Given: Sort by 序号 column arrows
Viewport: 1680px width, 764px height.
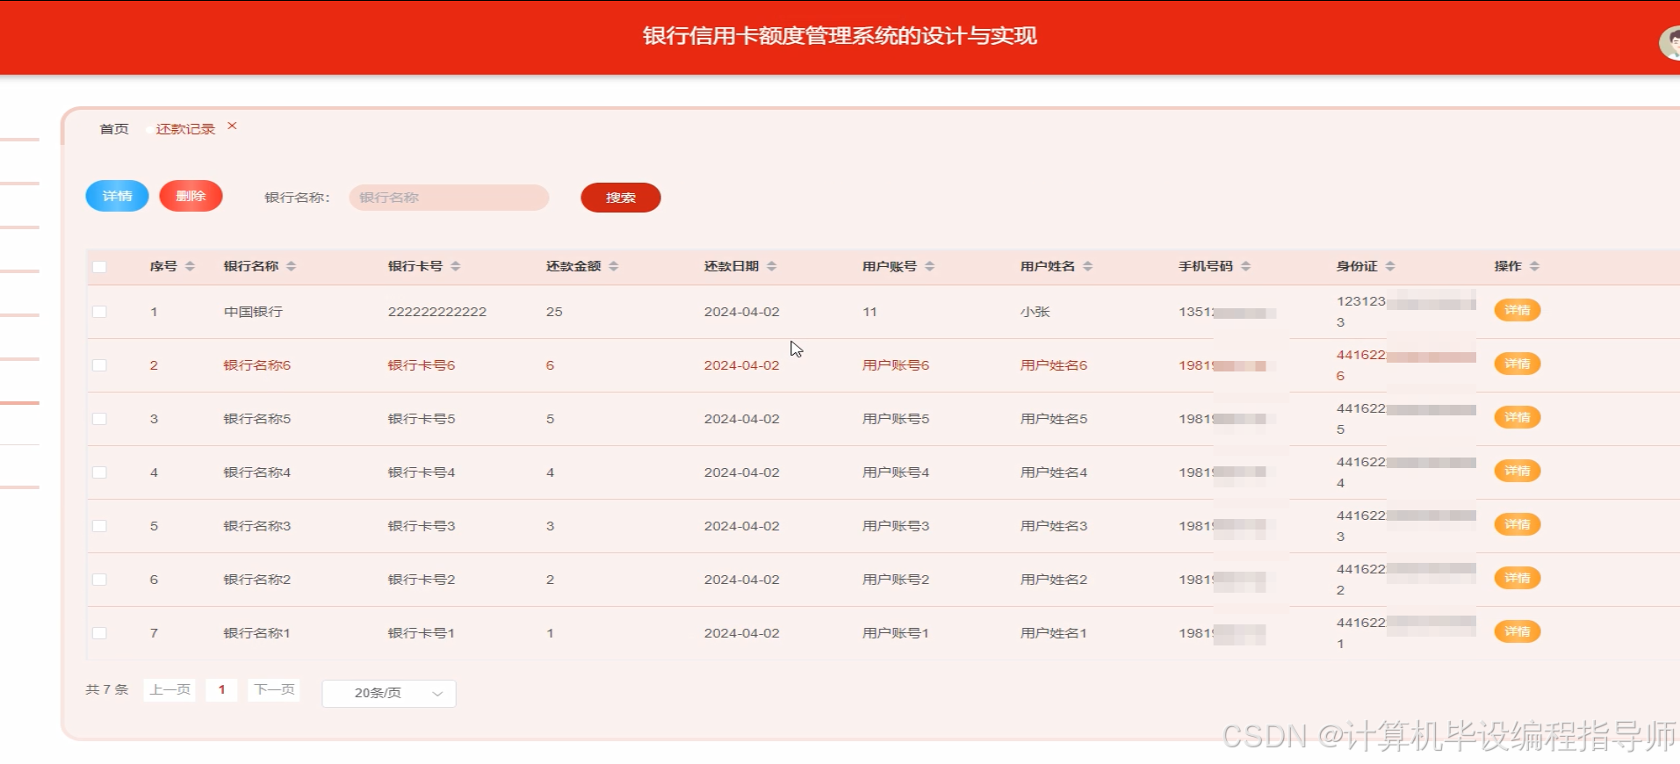Looking at the screenshot, I should coord(190,266).
